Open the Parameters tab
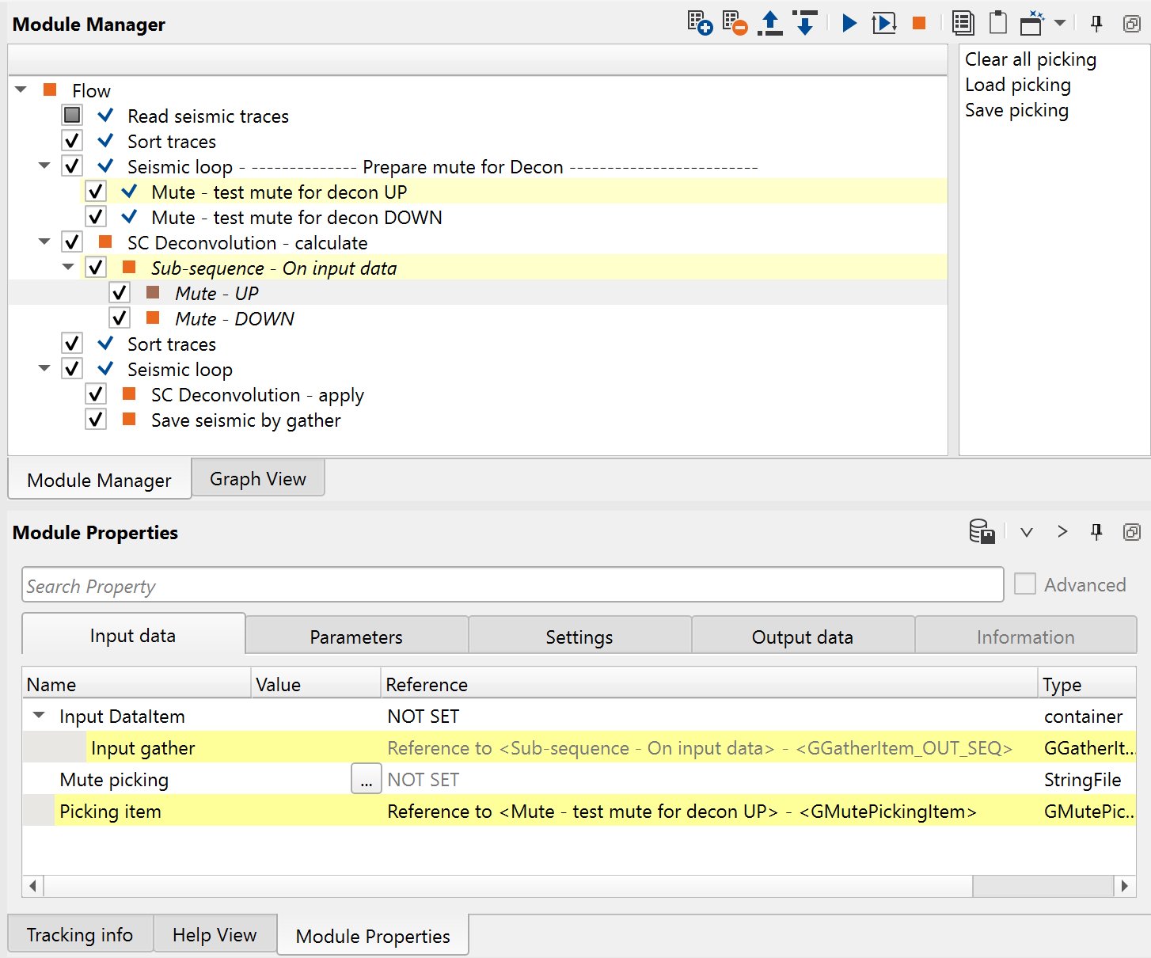 point(356,637)
